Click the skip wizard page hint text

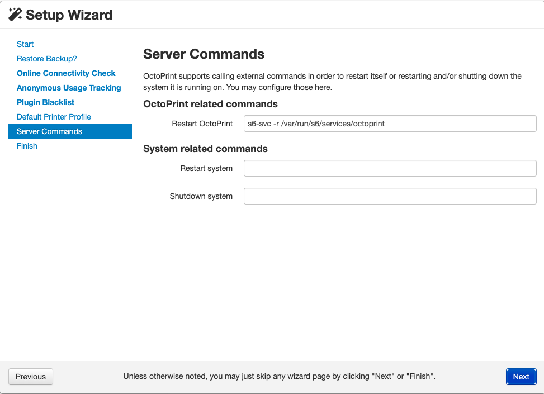tap(280, 376)
